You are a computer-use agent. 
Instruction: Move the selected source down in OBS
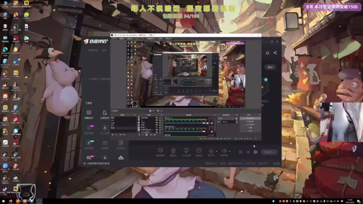click(155, 135)
